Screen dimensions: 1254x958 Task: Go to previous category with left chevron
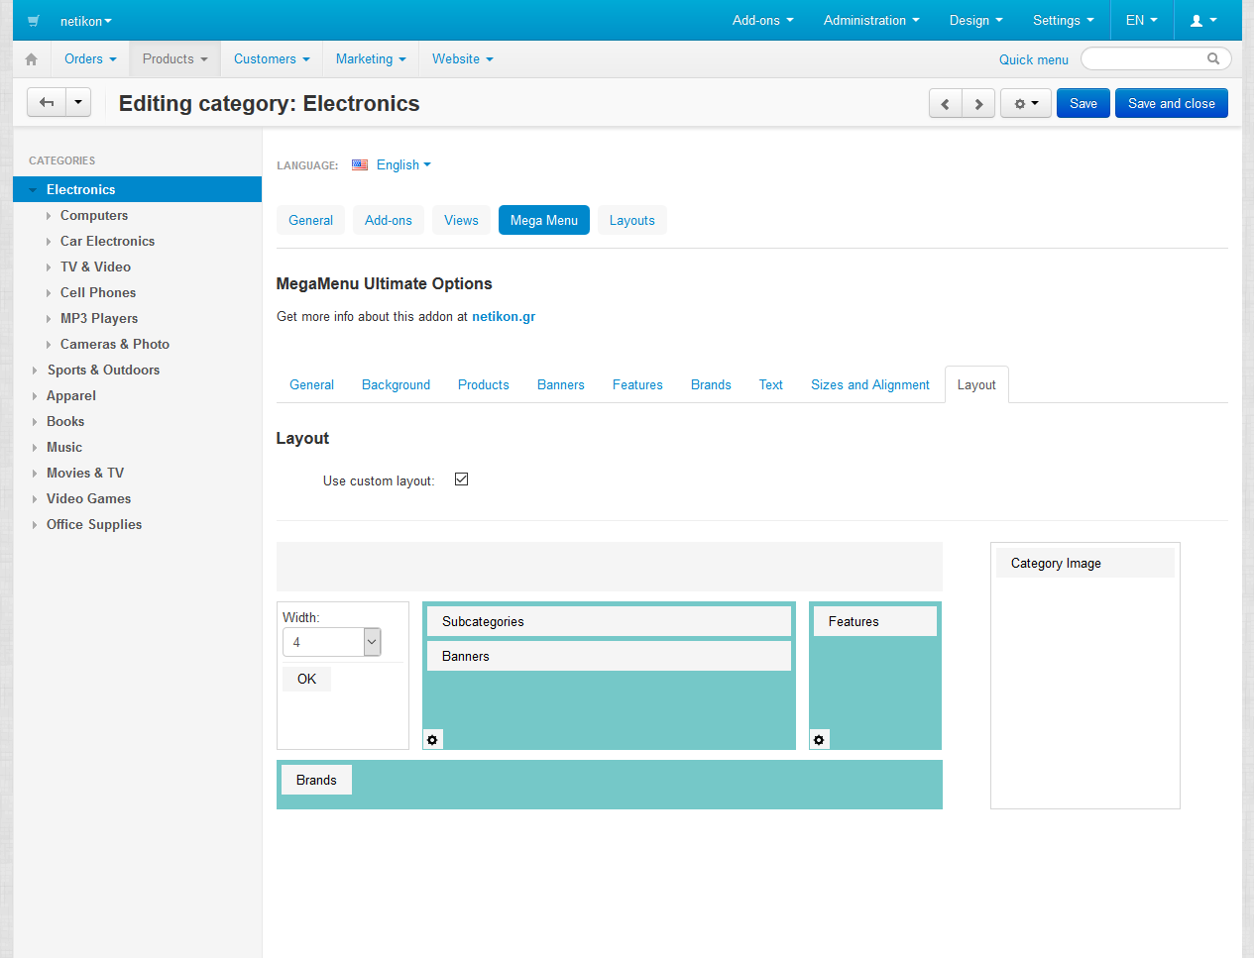coord(945,104)
